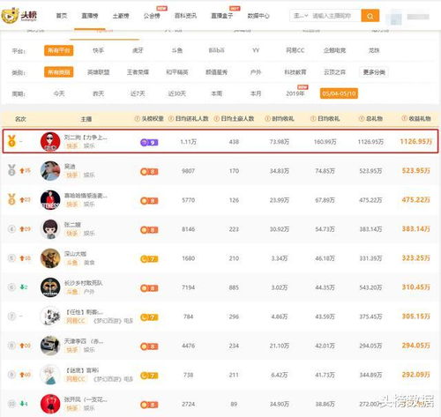Click the 475.22万 earnings value

[x=415, y=199]
